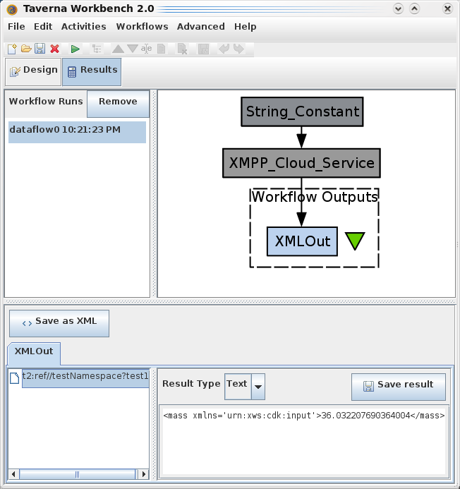Click the Save as XML button
This screenshot has height=489, width=460.
pyautogui.click(x=59, y=322)
